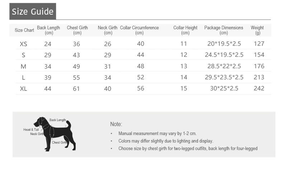Select the Chest Girth column header
This screenshot has height=169, width=287.
click(x=77, y=30)
